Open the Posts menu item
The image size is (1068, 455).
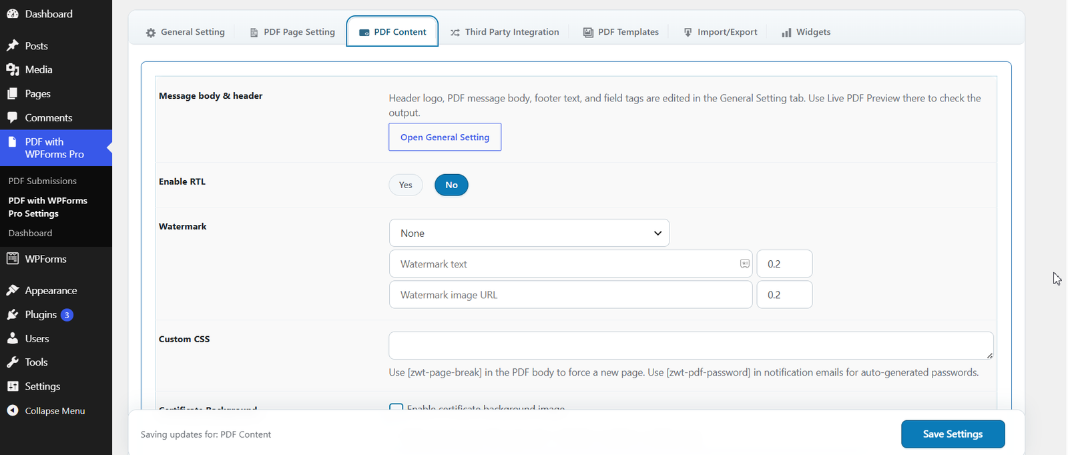[56, 46]
